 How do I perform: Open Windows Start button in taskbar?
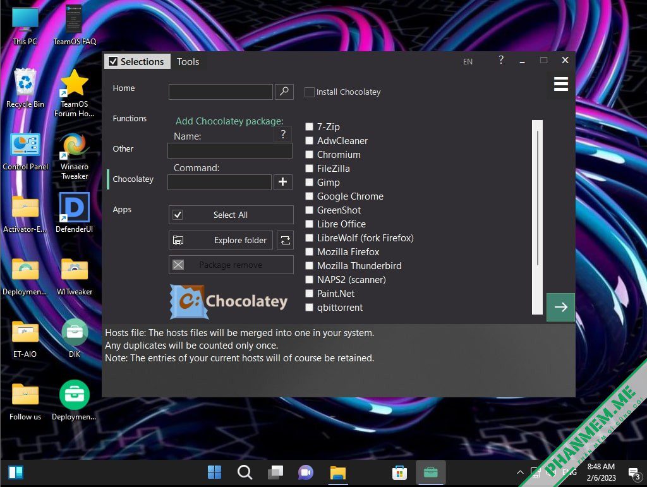tap(214, 472)
